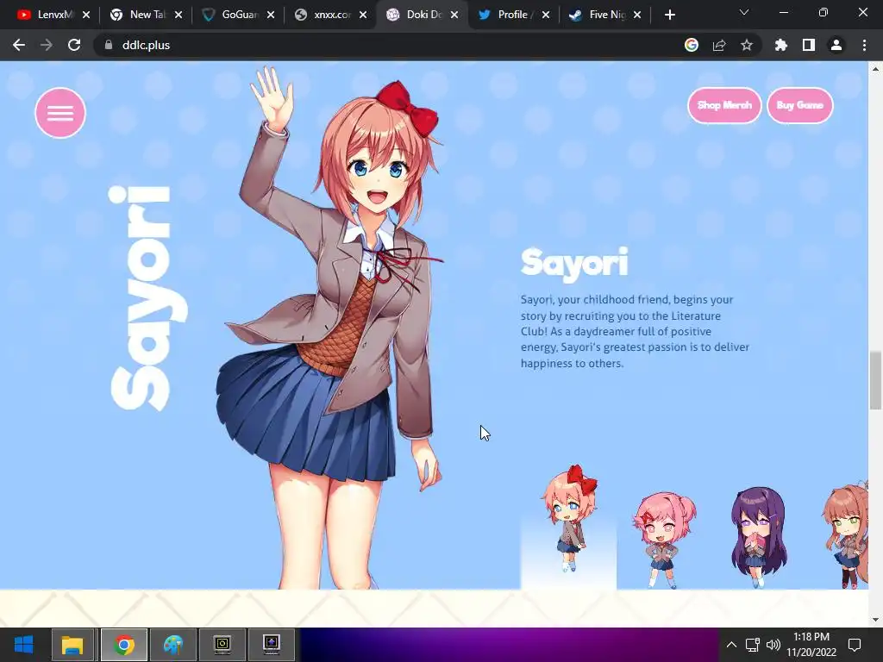Open the Chrome profile icon

click(x=836, y=45)
